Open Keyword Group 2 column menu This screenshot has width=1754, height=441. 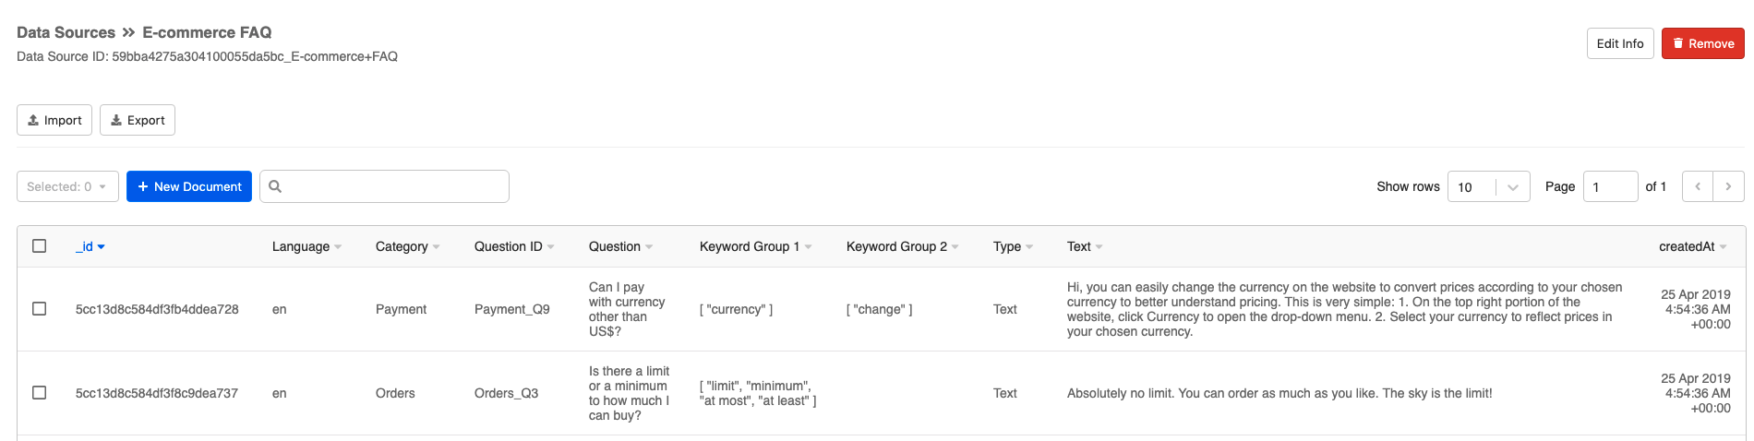point(955,247)
